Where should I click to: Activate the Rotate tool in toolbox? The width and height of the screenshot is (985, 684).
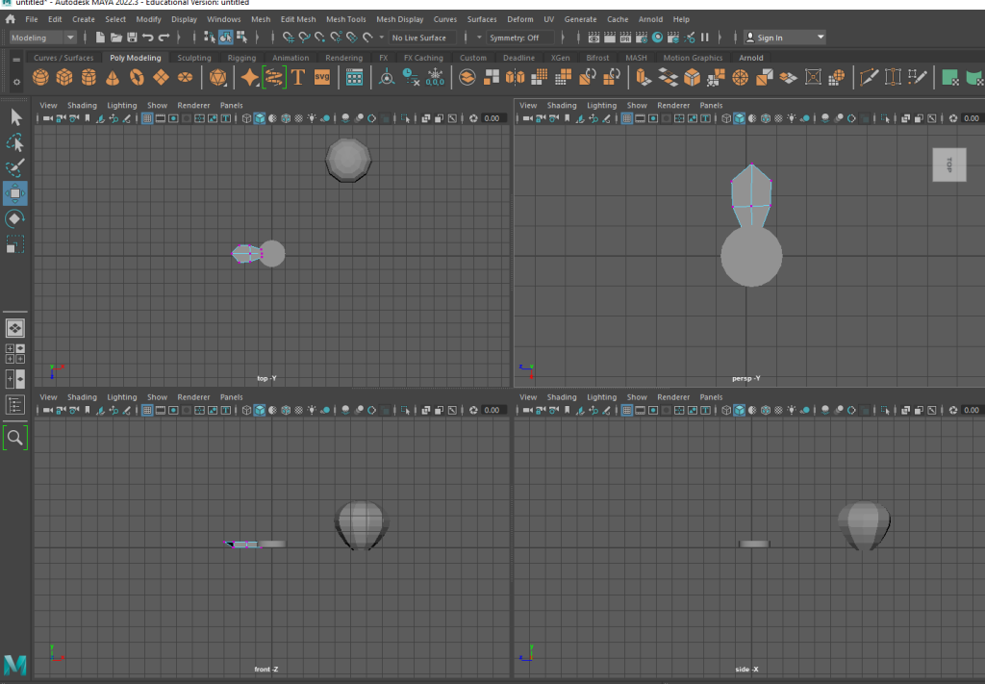click(15, 218)
